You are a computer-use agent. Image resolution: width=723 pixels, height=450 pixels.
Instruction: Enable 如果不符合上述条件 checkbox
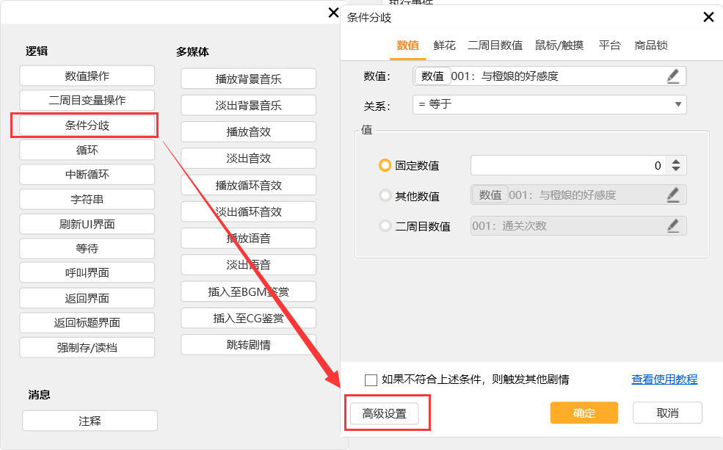pyautogui.click(x=371, y=380)
